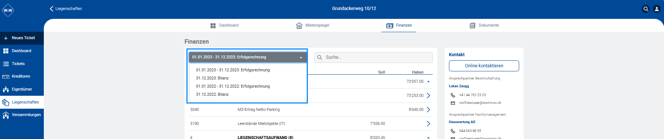This screenshot has height=139, width=664.
Task: Select Liegenschaften in the sidebar
Action: point(22,102)
